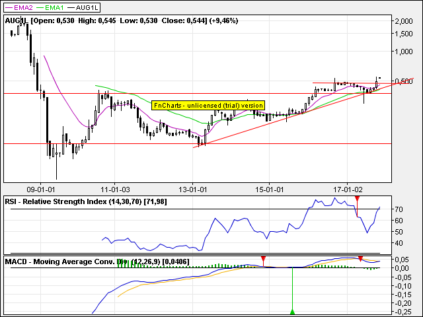Image resolution: width=423 pixels, height=317 pixels.
Task: Click the 15-01-01 date label
Action: tap(269, 190)
